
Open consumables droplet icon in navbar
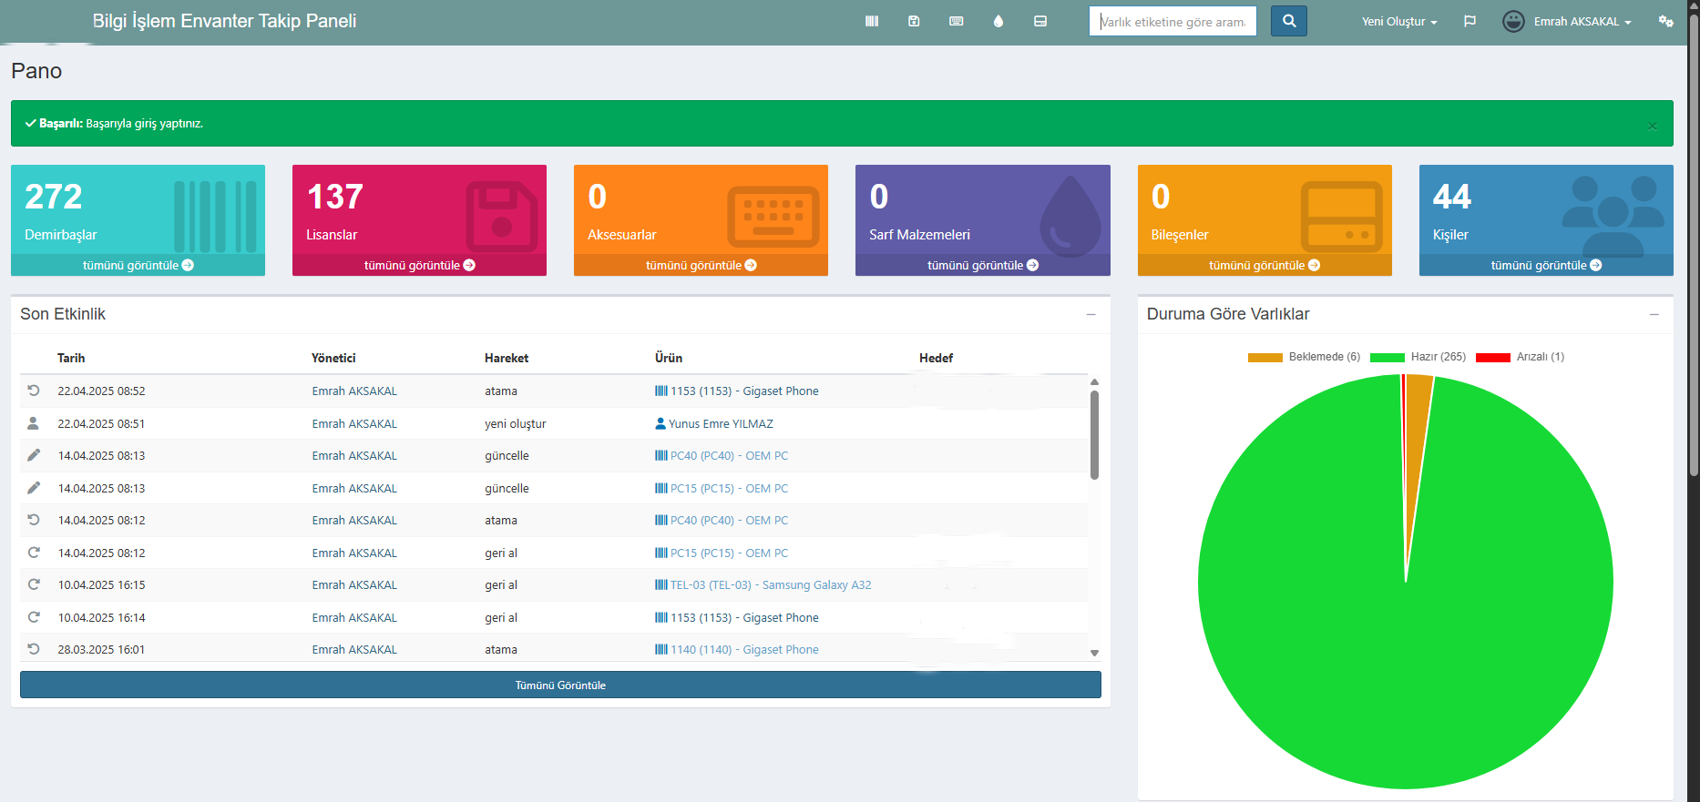(998, 21)
